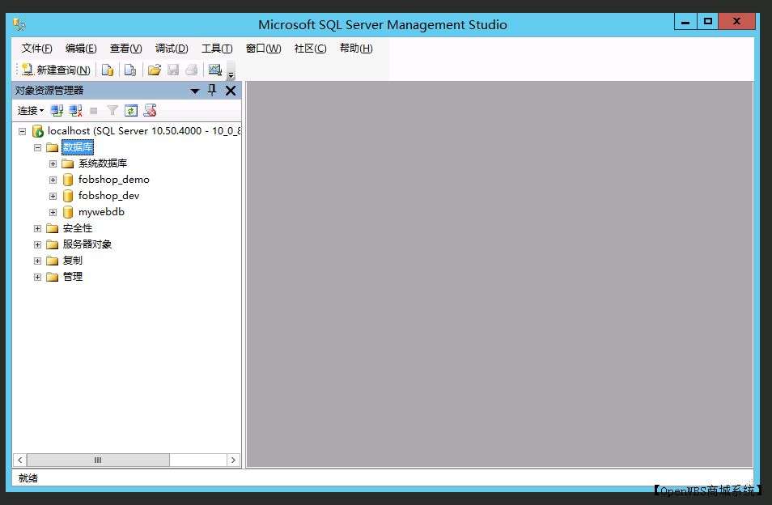The height and width of the screenshot is (505, 772).
Task: Expand the fobshop_demo database node
Action: pos(53,179)
